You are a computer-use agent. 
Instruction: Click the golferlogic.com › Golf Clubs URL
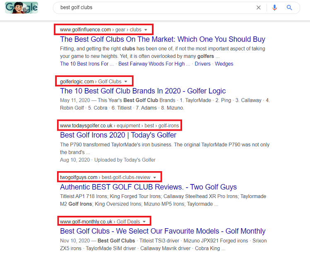[x=91, y=81]
